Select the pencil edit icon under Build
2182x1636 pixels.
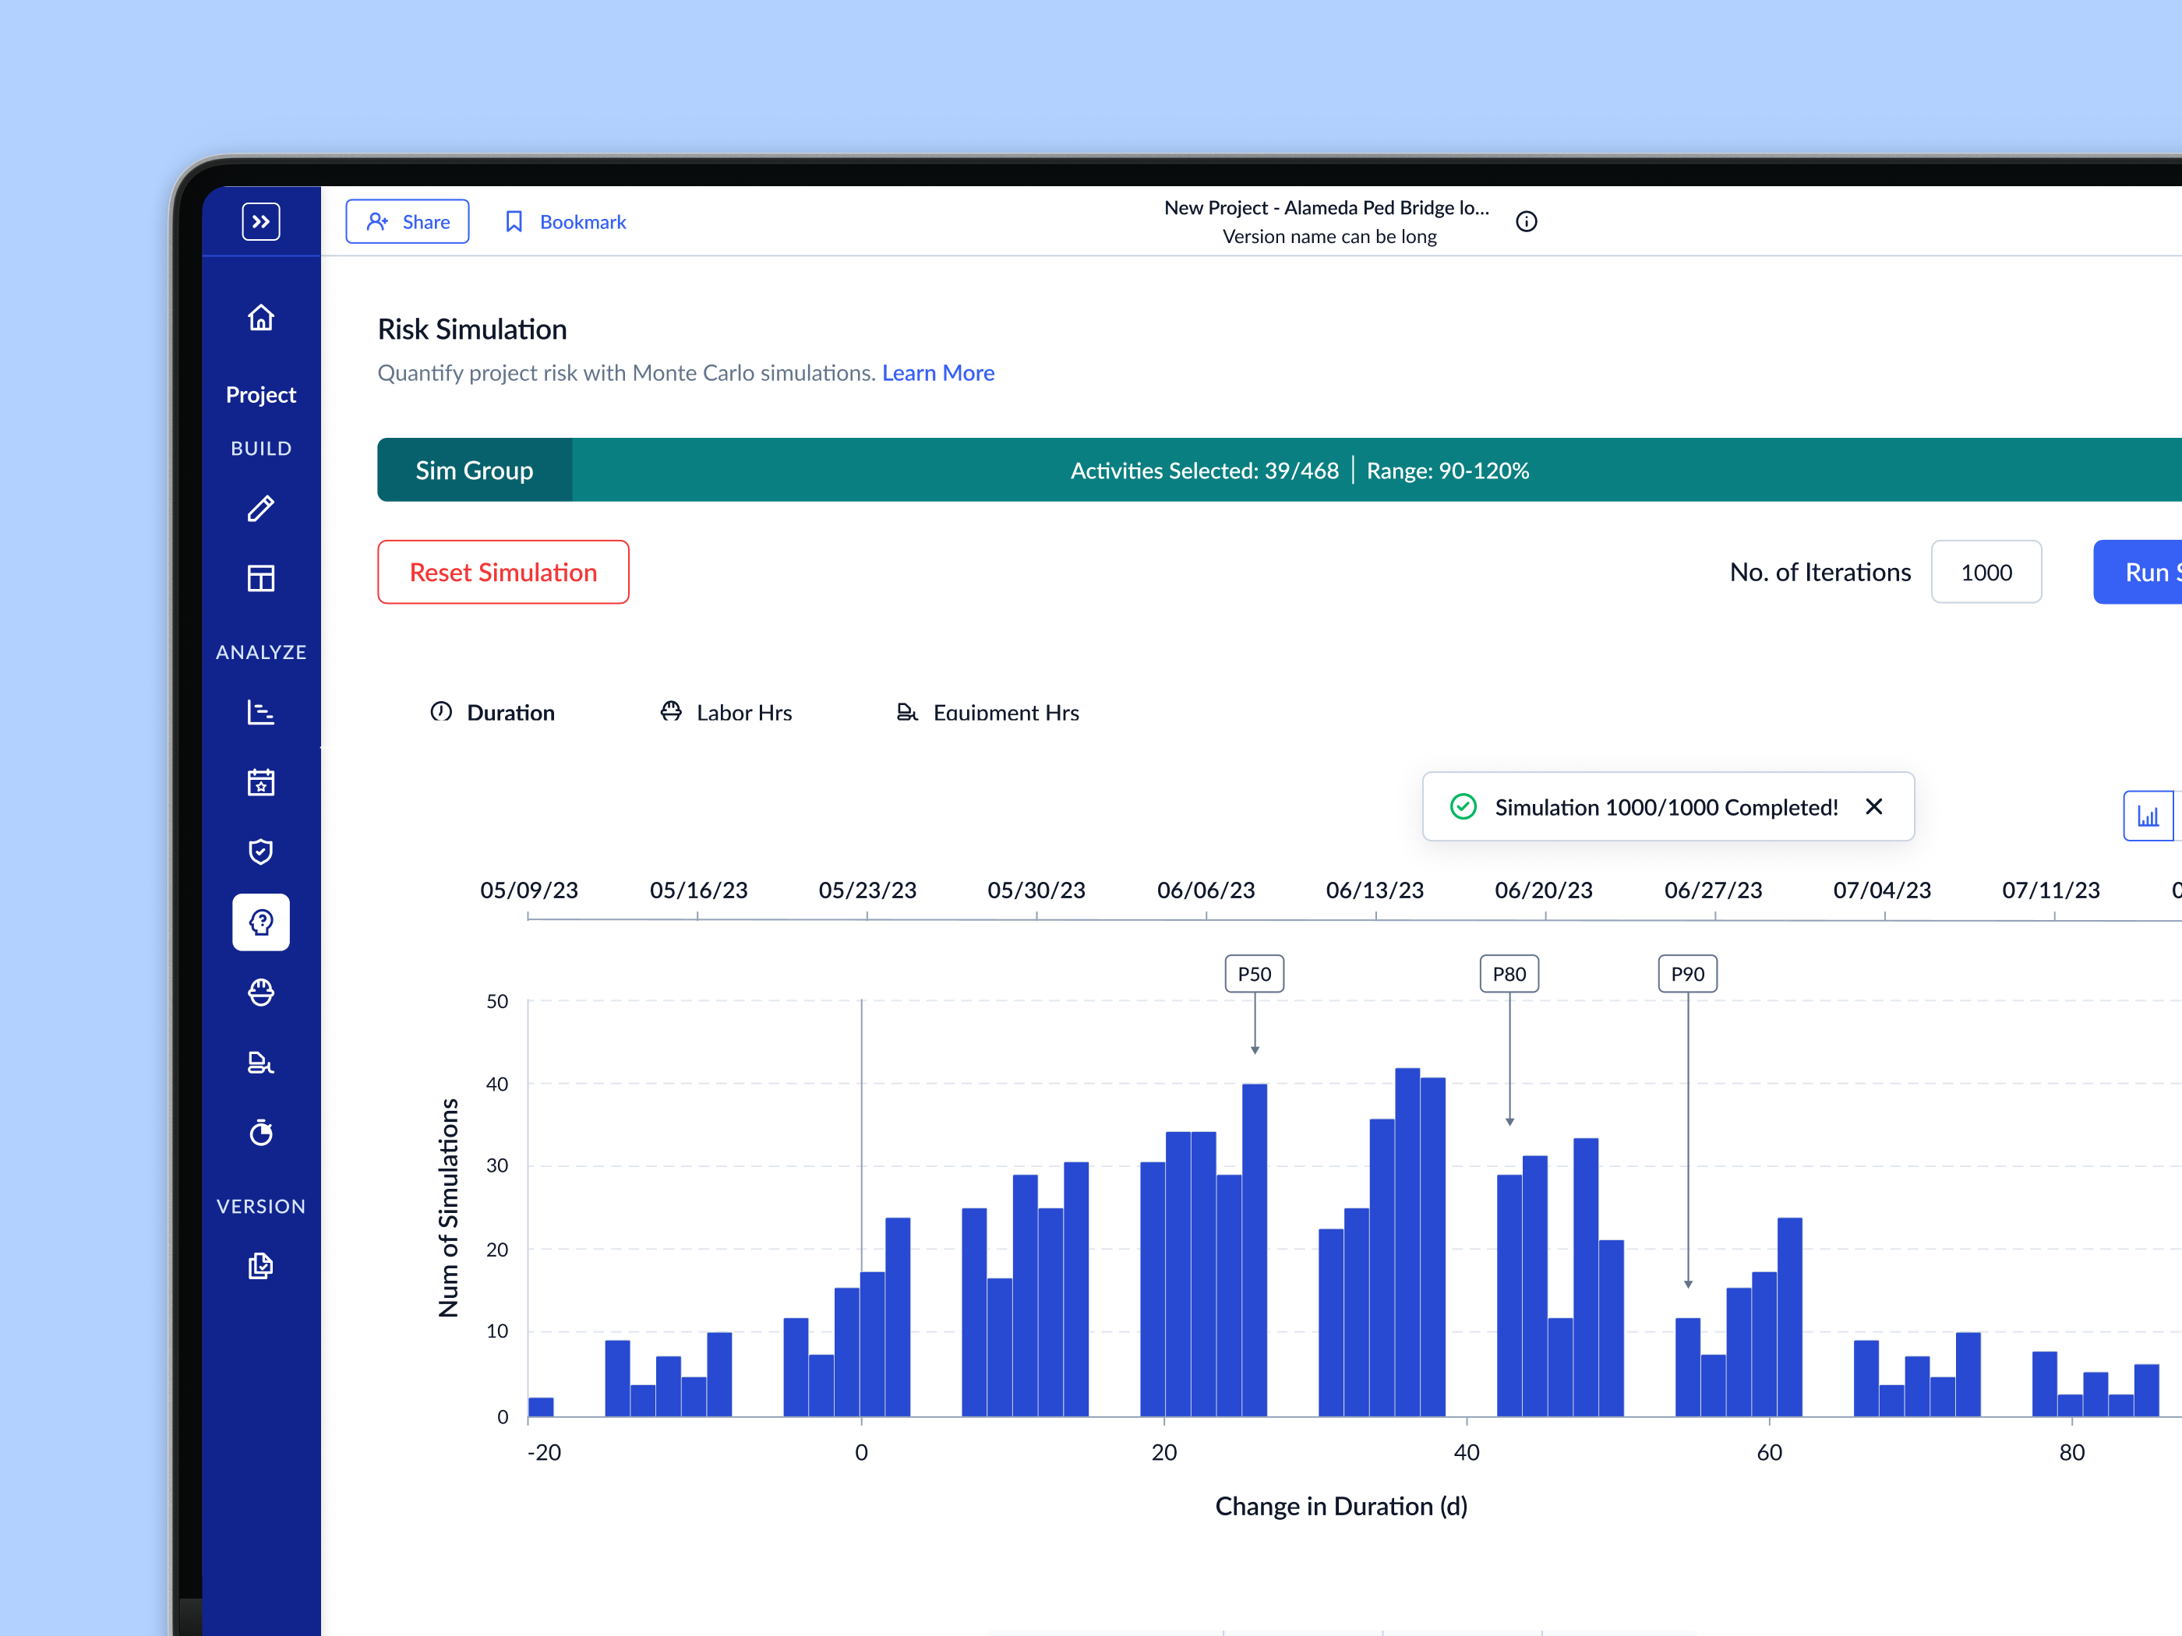(x=260, y=509)
